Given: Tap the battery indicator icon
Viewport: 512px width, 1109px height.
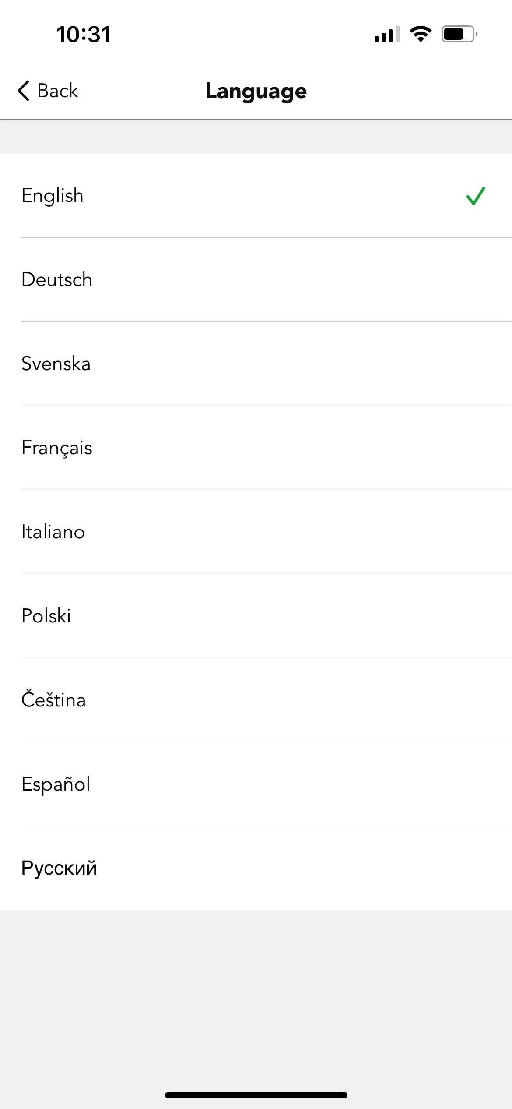Looking at the screenshot, I should [459, 34].
